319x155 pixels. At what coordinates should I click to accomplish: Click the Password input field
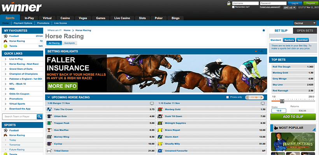tap(273, 3)
